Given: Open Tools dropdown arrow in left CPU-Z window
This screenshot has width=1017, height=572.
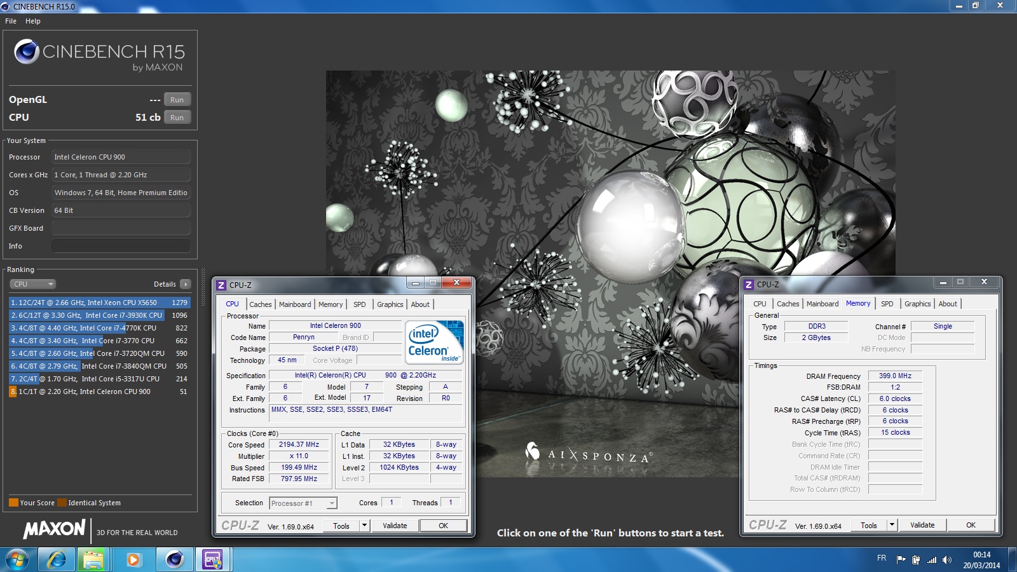Looking at the screenshot, I should 364,526.
